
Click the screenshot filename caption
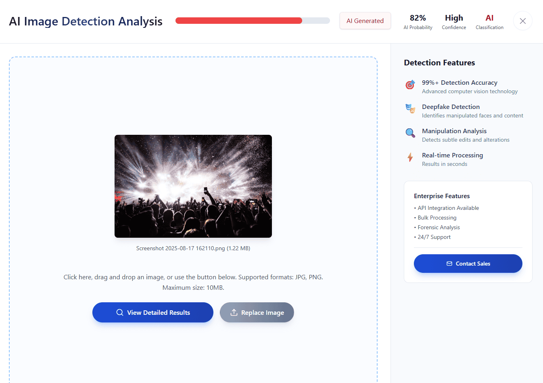coord(193,248)
